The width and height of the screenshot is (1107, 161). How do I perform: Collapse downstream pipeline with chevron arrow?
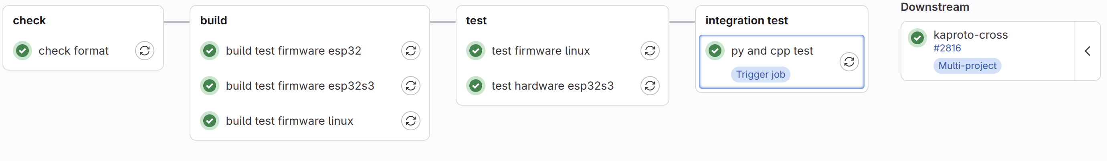(x=1088, y=51)
